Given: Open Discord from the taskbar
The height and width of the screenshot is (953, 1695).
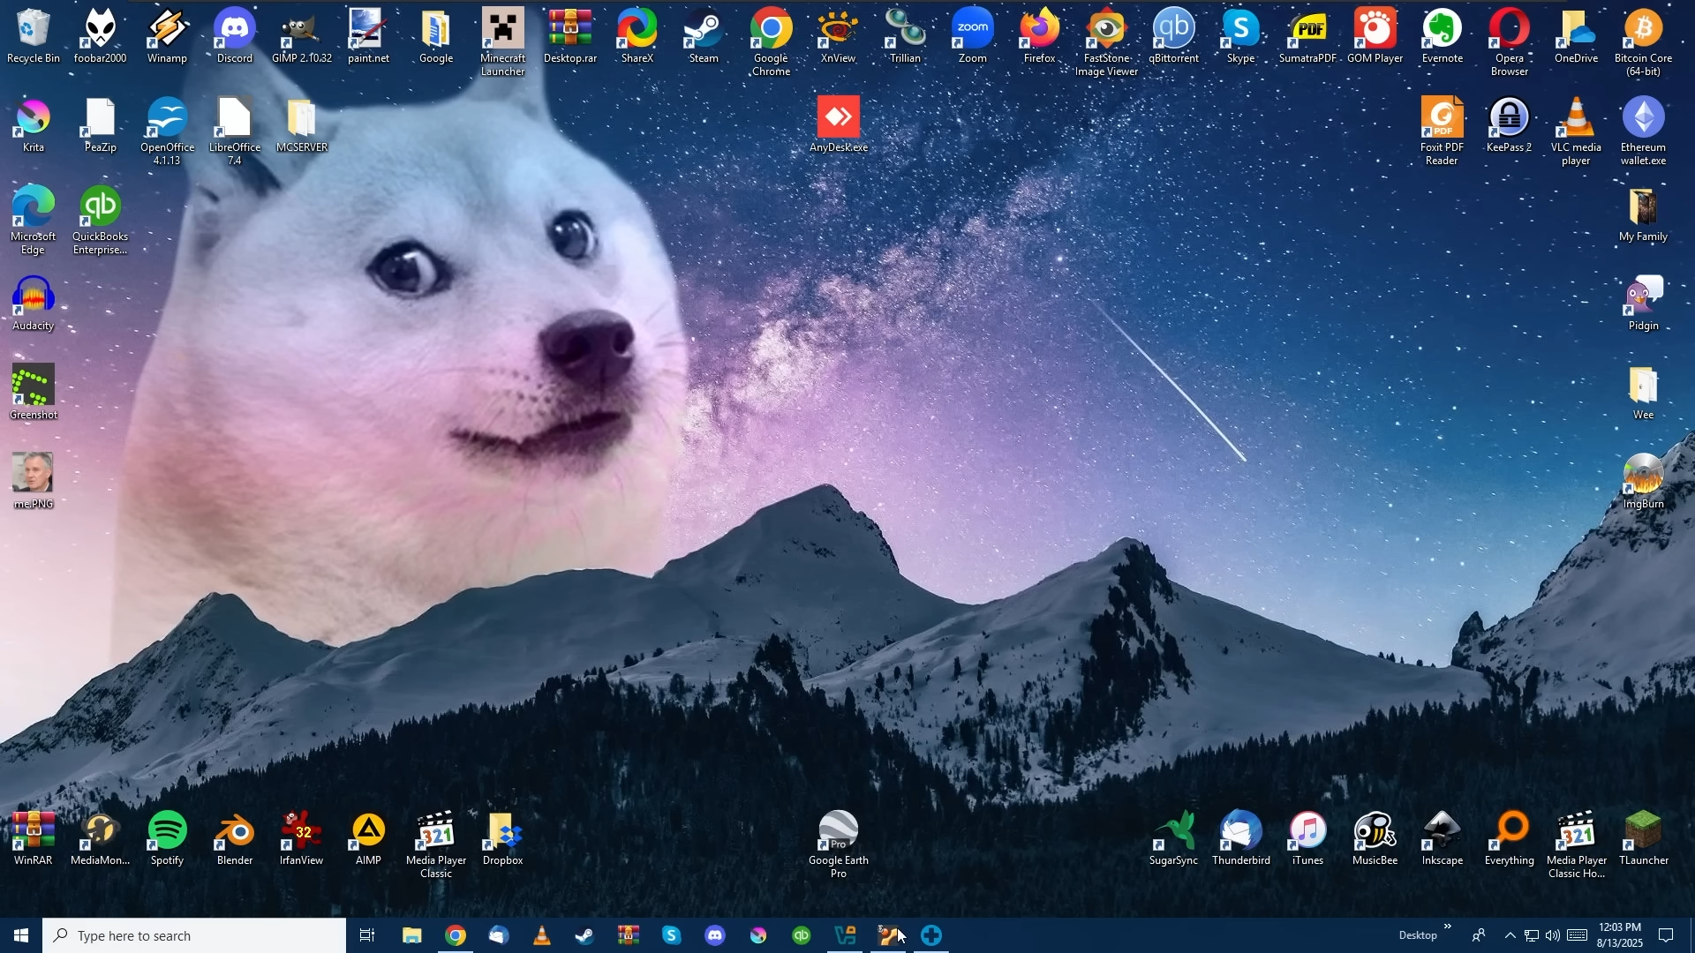Looking at the screenshot, I should click(715, 936).
